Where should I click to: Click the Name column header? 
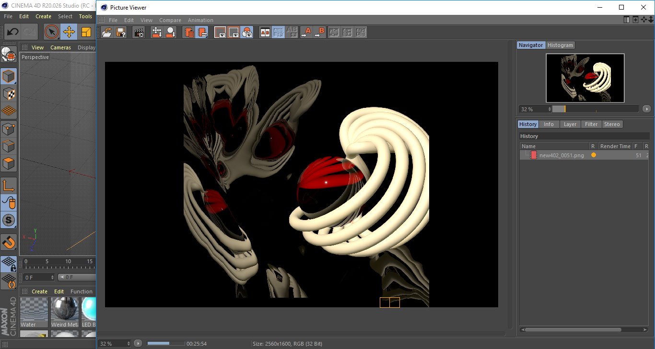555,146
